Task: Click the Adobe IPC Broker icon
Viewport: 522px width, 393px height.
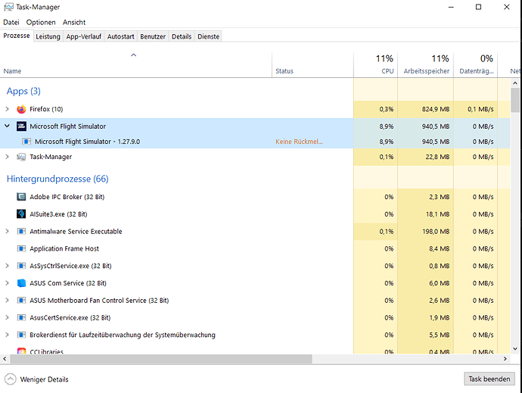Action: pos(21,197)
